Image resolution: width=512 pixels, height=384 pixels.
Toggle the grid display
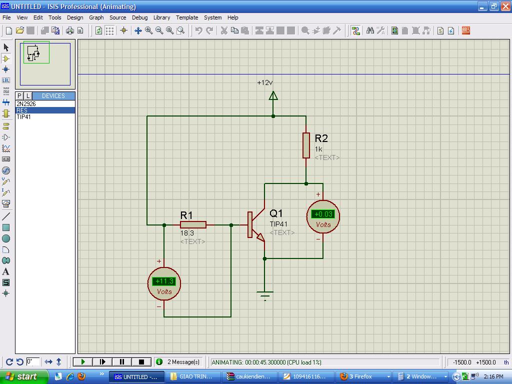point(109,30)
